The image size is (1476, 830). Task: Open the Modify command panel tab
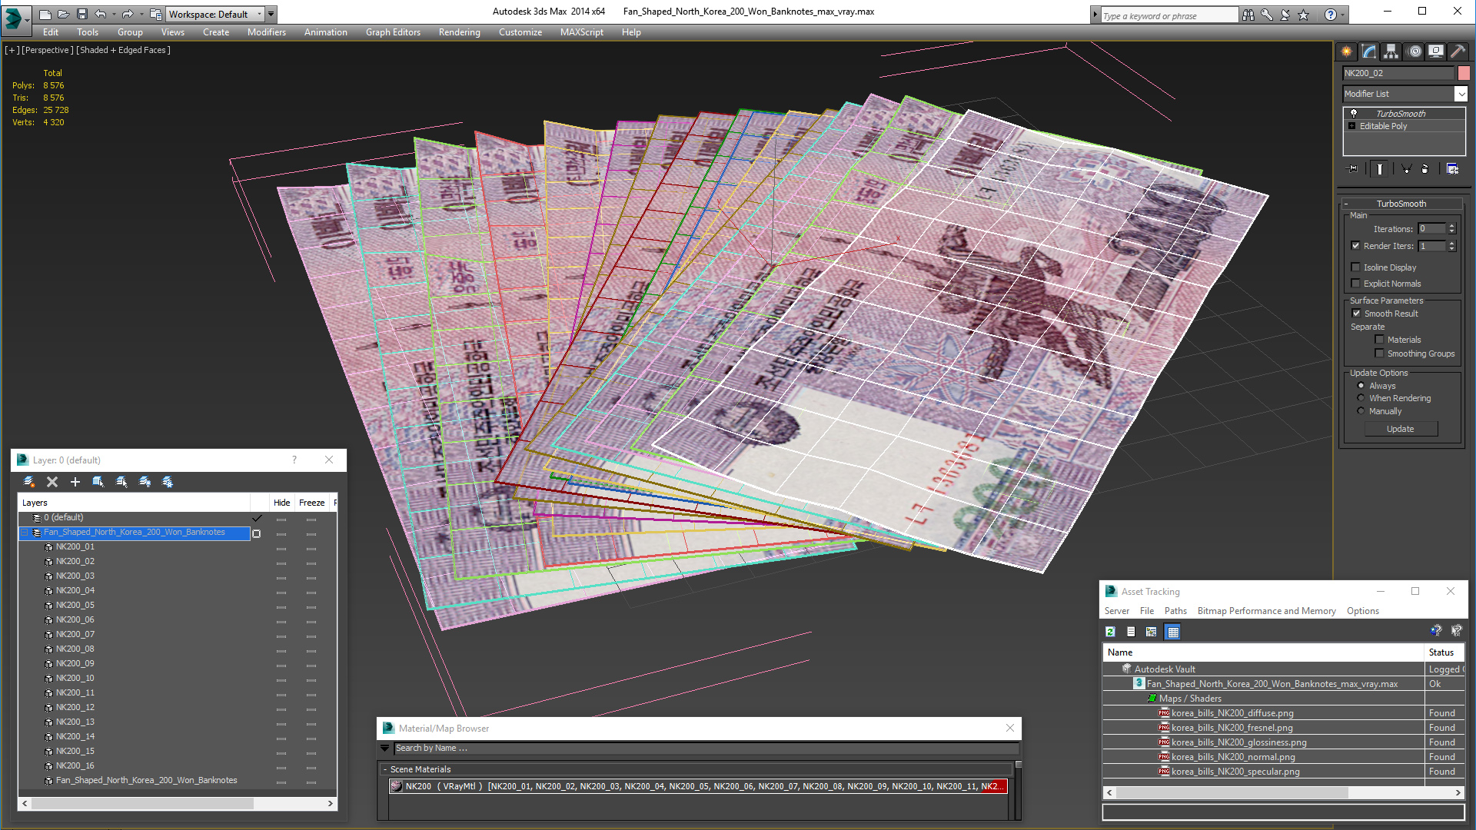[x=1369, y=51]
